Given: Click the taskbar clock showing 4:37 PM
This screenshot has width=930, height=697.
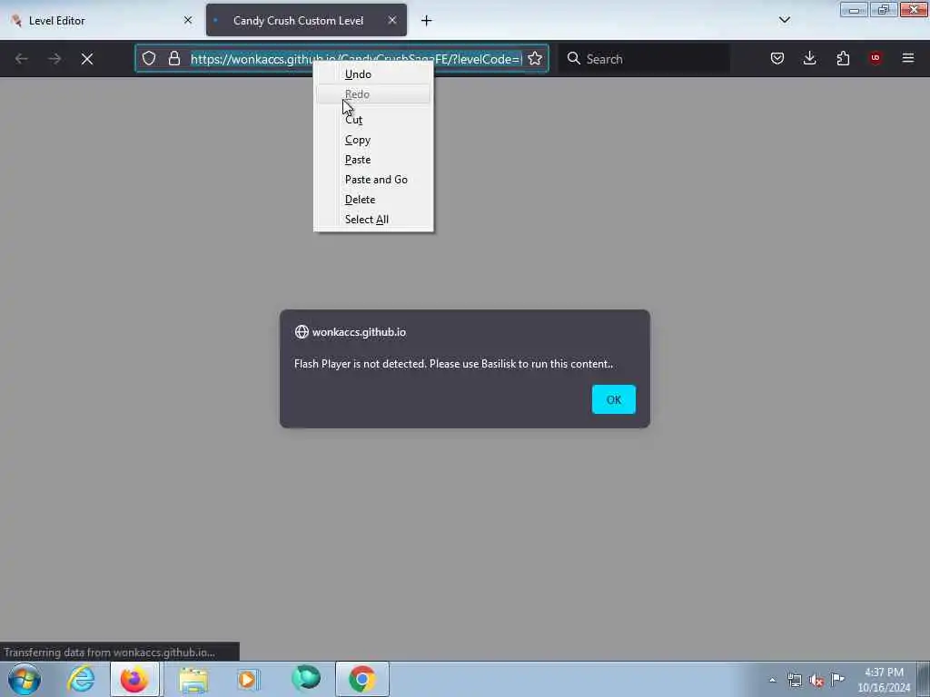Looking at the screenshot, I should coord(884,680).
